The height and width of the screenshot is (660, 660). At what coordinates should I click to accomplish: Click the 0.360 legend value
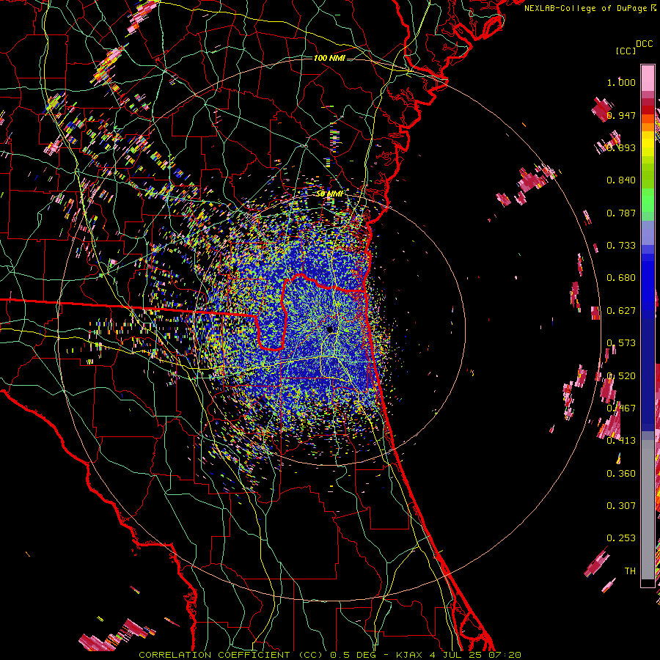point(621,474)
